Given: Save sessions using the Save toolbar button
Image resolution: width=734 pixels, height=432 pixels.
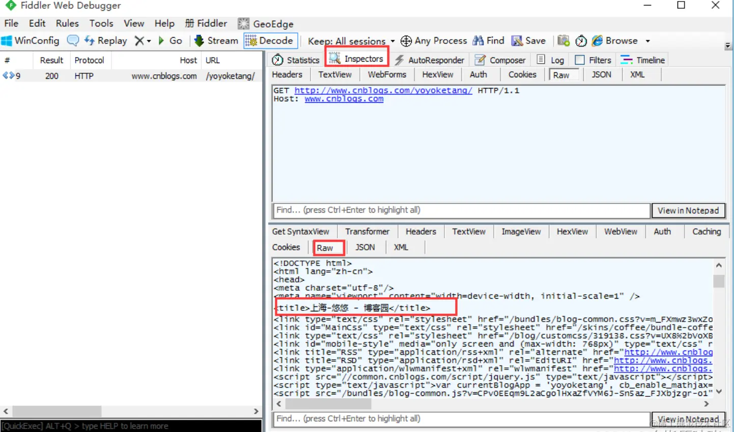Looking at the screenshot, I should pyautogui.click(x=528, y=41).
